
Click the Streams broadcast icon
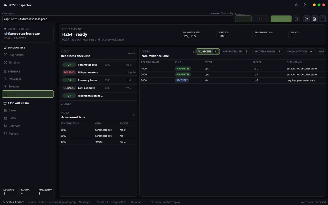[6, 86]
